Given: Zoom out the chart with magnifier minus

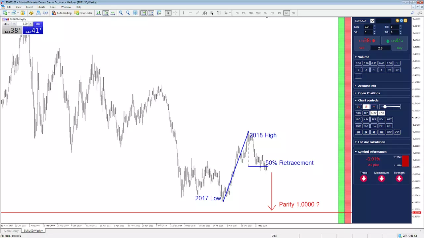Looking at the screenshot, I should coord(128,13).
